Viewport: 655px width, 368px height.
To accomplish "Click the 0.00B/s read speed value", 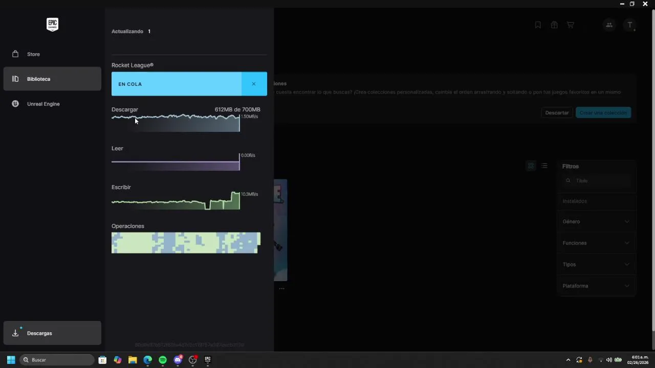I will (x=248, y=155).
